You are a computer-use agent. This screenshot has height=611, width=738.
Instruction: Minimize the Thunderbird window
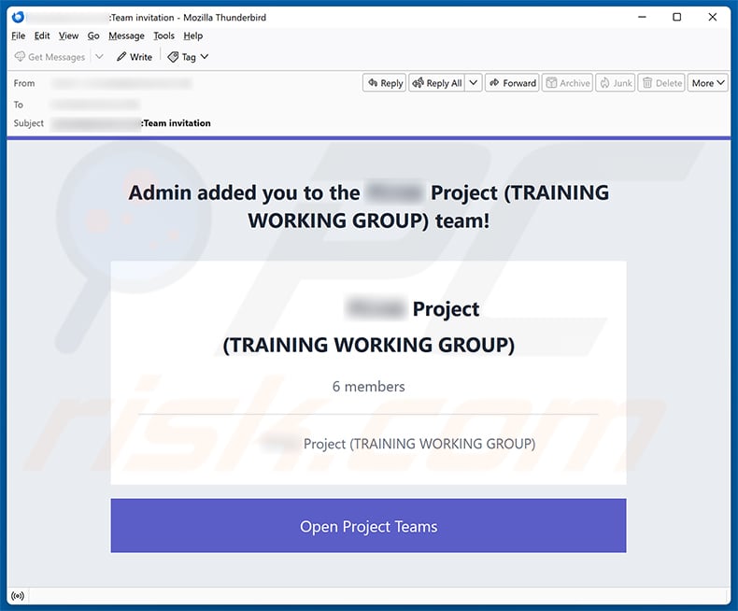(x=642, y=18)
